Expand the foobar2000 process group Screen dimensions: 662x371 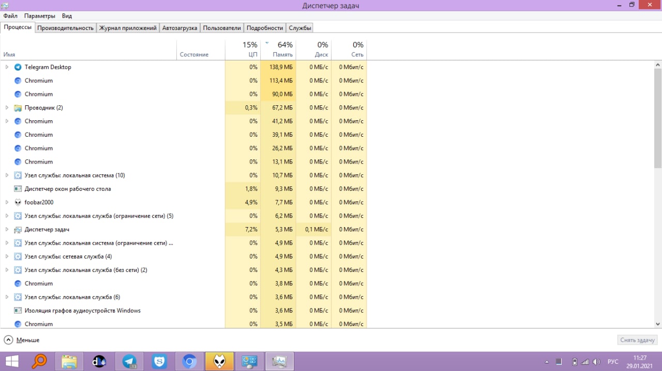click(x=7, y=202)
